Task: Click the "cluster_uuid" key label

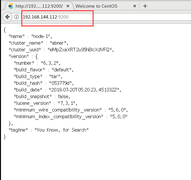Action: click(25, 50)
